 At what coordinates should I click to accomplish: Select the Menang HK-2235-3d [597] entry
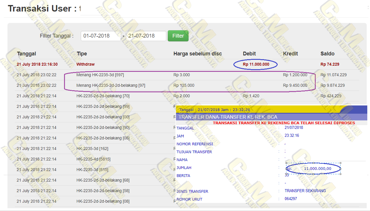point(100,75)
